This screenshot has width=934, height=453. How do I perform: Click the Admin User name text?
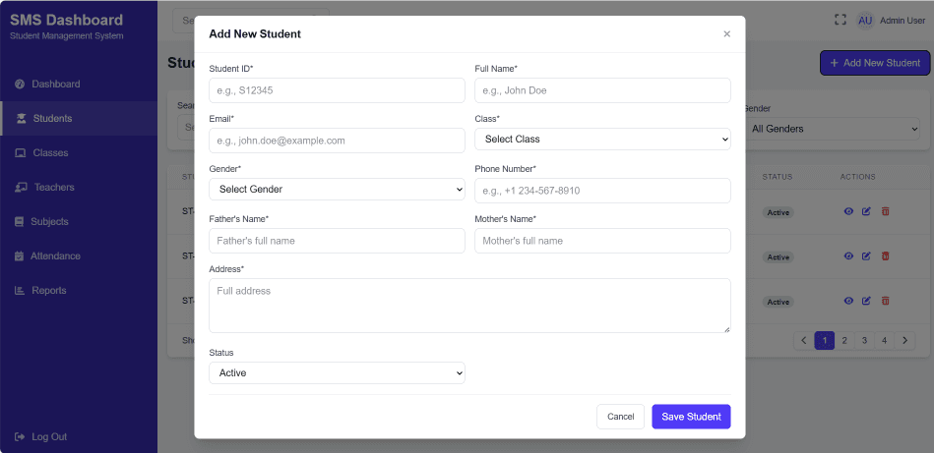tap(903, 21)
